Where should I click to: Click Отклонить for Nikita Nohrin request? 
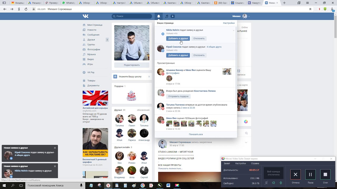tap(199, 38)
